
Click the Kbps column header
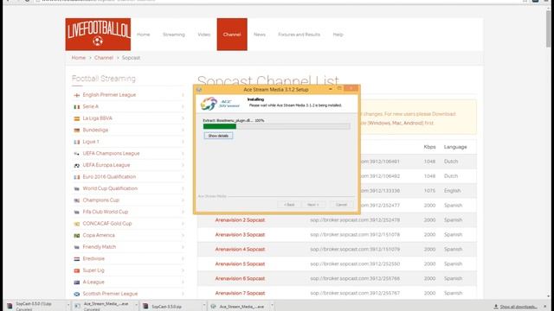coord(429,147)
